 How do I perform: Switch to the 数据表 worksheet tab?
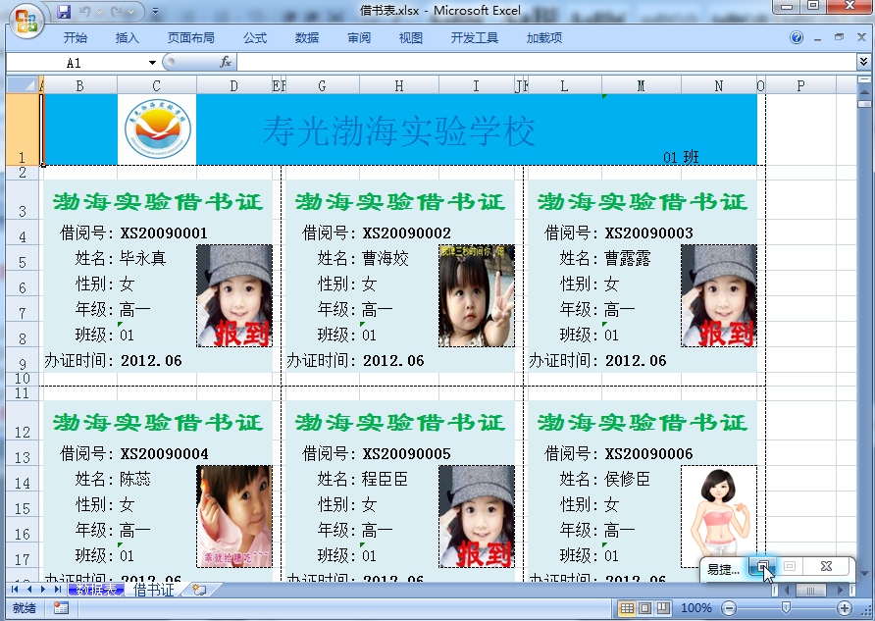[x=95, y=590]
